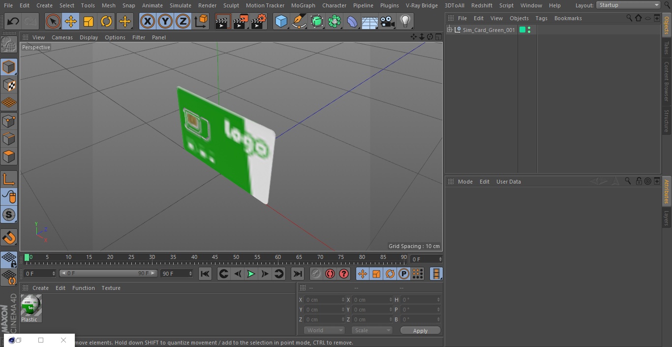Switch to Content Browser side tab
This screenshot has height=347, width=672.
(667, 81)
